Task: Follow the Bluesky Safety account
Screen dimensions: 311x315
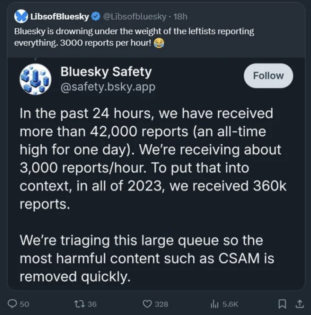Action: 268,76
